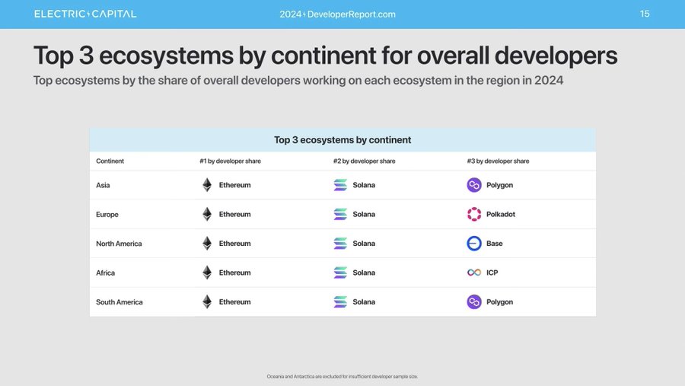The image size is (685, 386).
Task: Click the Electric Capital logo in the header
Action: click(85, 14)
